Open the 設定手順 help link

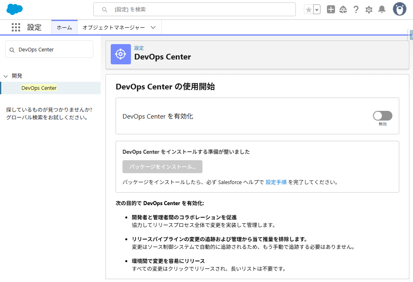click(276, 182)
